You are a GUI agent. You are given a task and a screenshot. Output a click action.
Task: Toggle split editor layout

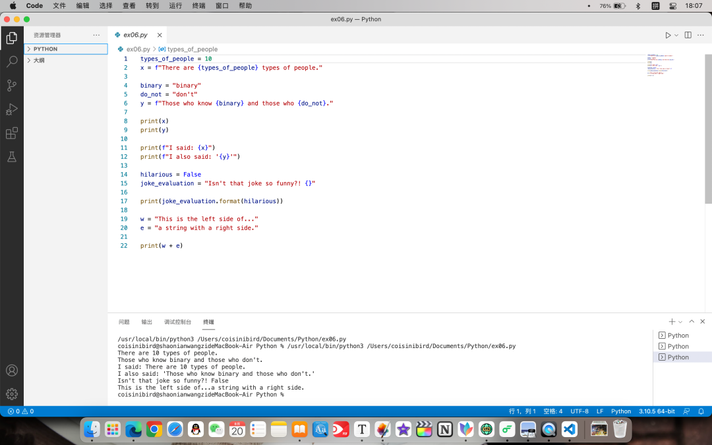click(688, 35)
